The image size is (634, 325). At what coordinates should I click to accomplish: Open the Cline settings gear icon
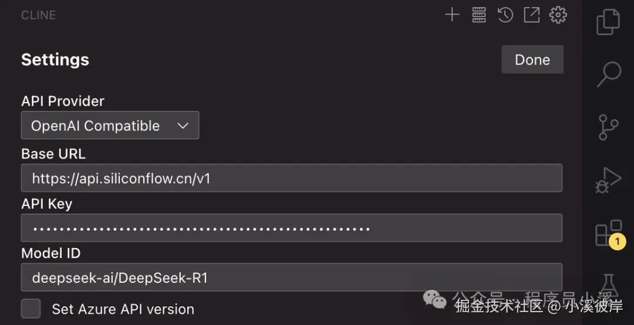[x=558, y=15]
